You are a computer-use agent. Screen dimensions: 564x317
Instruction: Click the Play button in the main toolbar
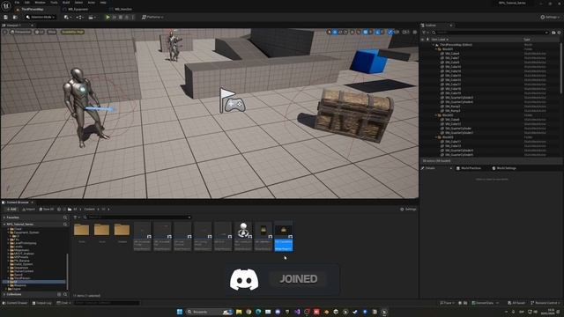(108, 18)
